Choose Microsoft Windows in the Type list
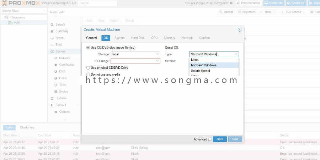 214,65
